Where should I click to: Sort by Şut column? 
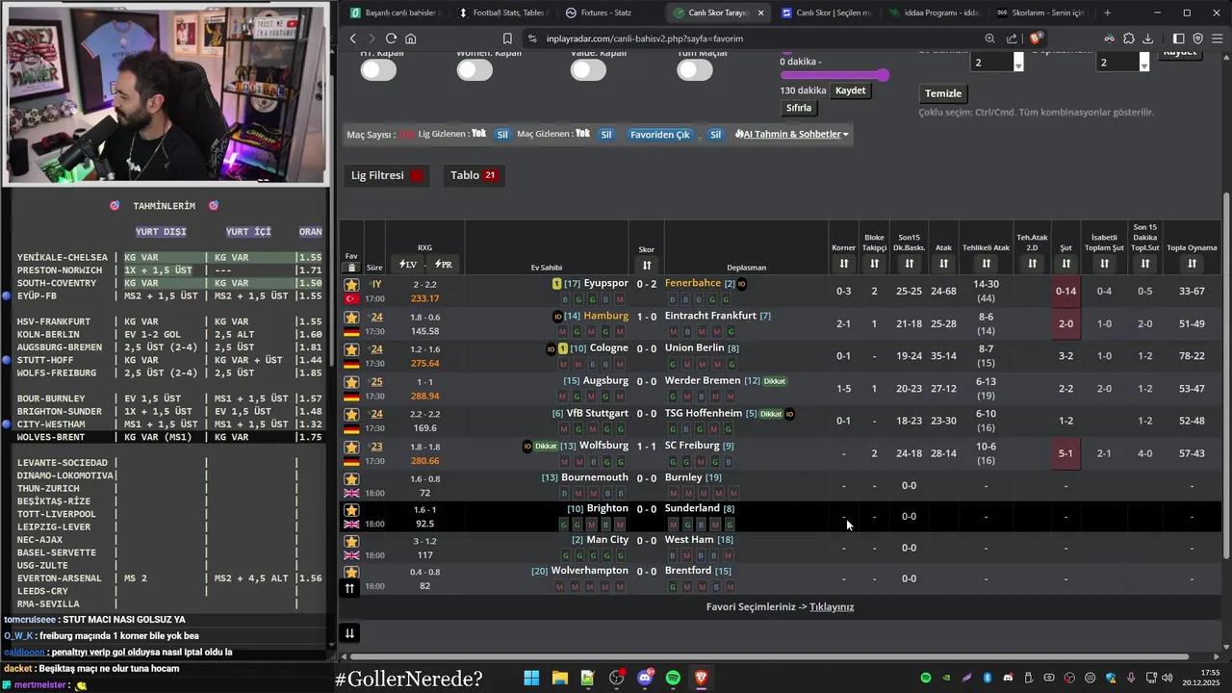coord(1065,264)
